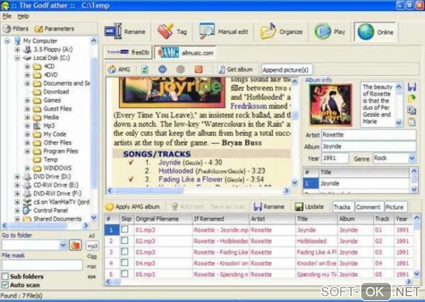Click the browser pane horizontal scrollbar
Viewport: 425px width, 302px height.
[198, 191]
